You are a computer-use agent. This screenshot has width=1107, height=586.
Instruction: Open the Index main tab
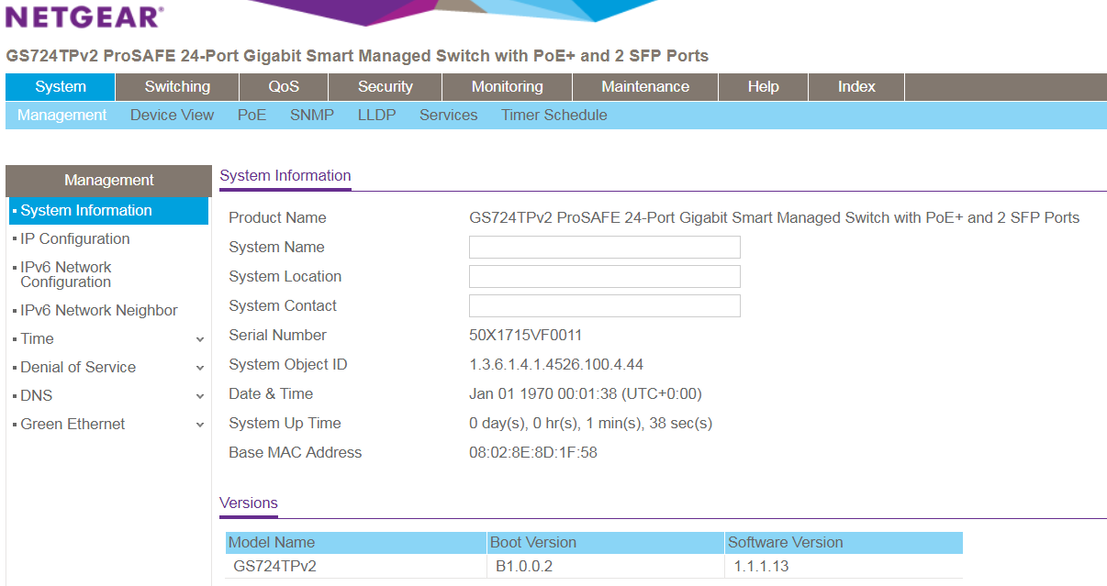pyautogui.click(x=856, y=87)
